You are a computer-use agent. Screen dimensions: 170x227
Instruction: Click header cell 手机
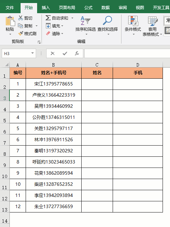tap(138, 73)
